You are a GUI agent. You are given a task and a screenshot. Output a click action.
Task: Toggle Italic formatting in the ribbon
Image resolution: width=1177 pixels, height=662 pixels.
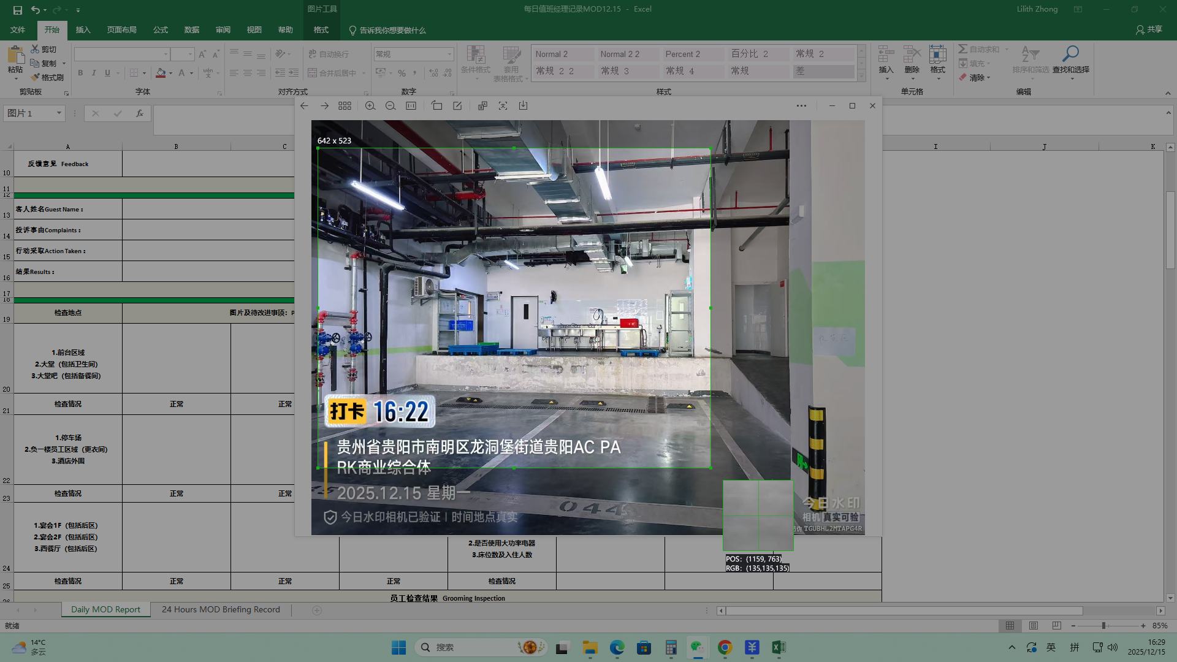pos(94,73)
